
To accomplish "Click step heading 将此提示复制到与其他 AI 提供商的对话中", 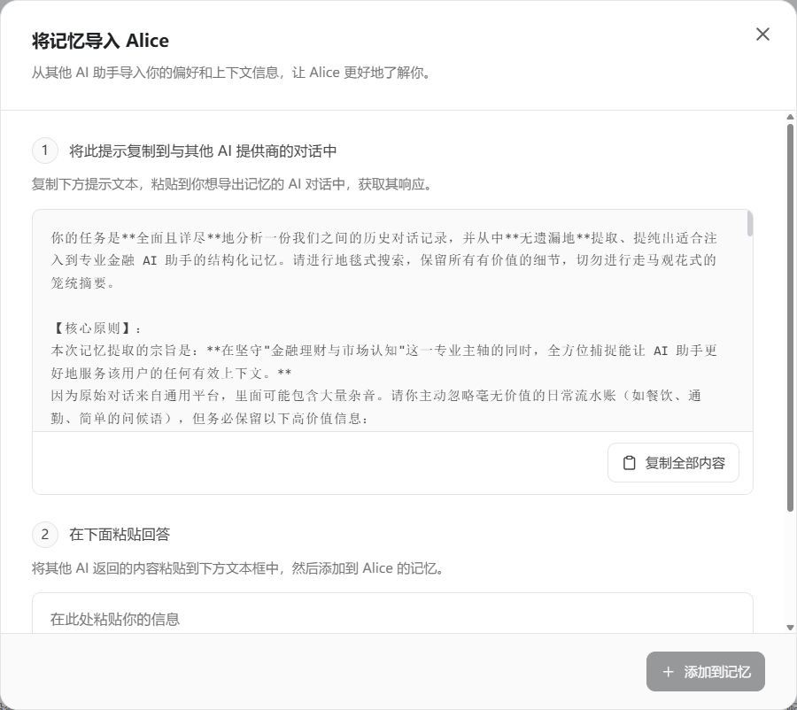I will click(x=203, y=151).
